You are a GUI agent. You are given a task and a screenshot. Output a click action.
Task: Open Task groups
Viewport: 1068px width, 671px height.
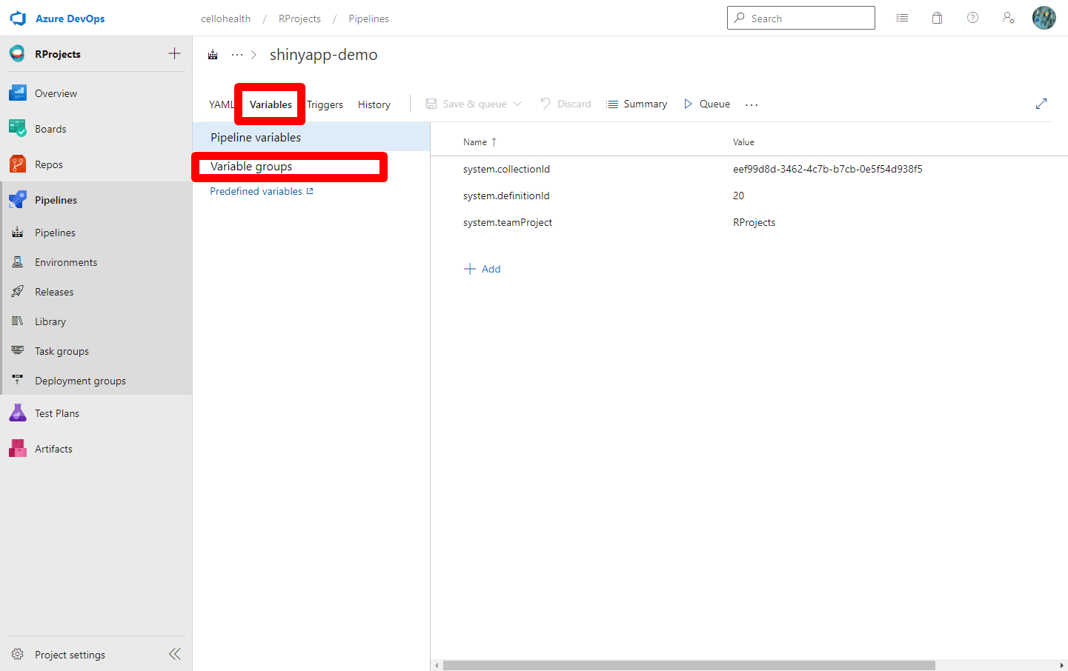click(x=63, y=350)
